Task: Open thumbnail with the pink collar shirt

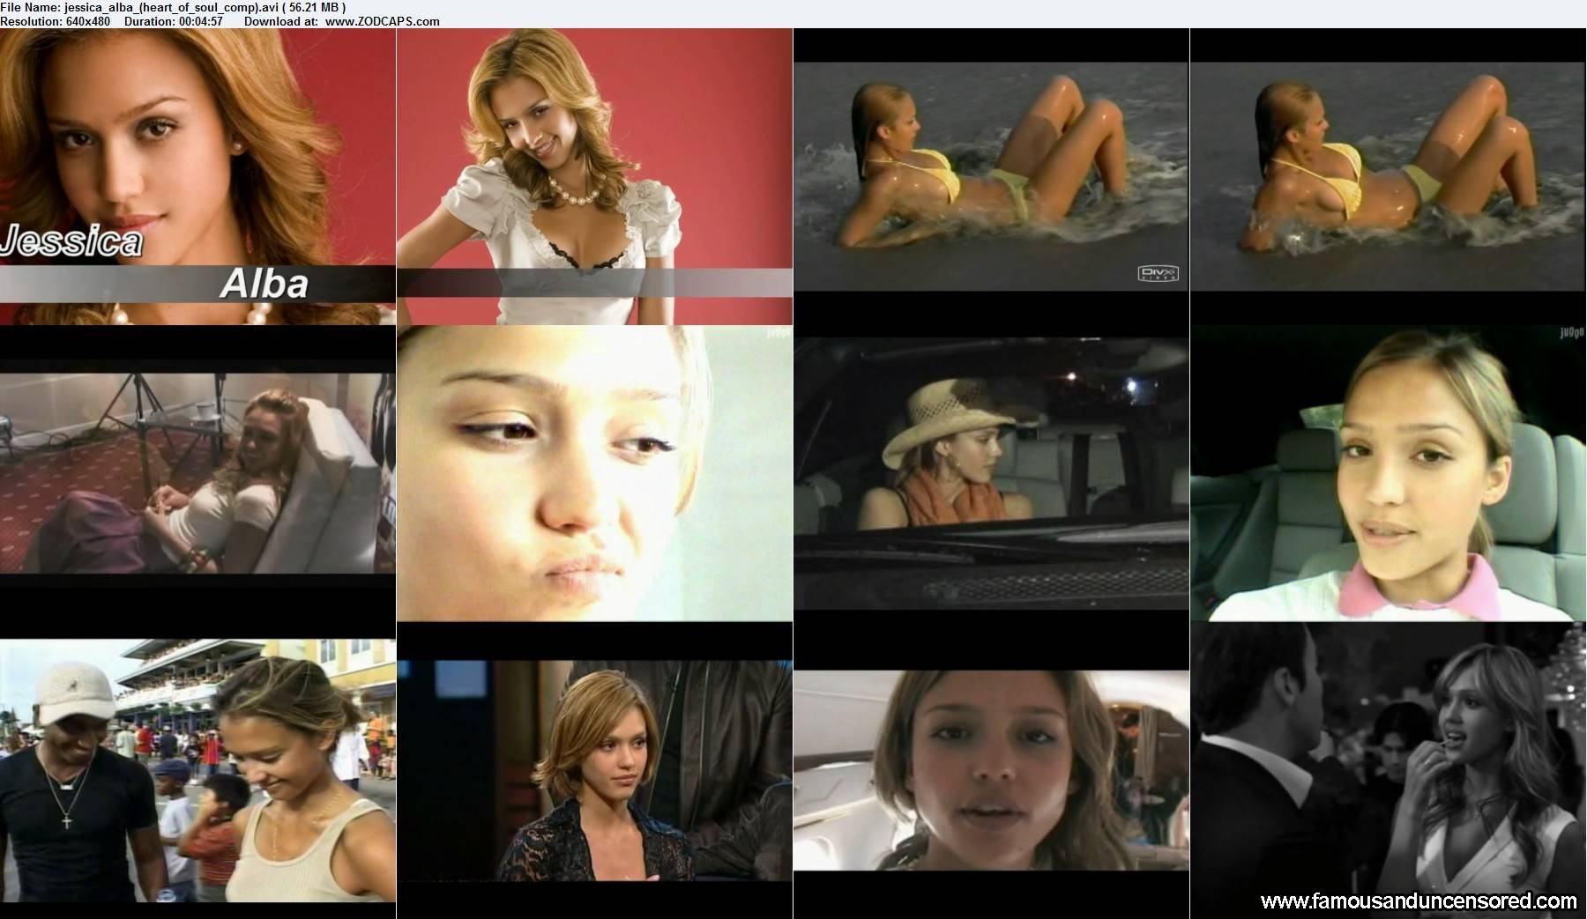Action: (x=1388, y=473)
